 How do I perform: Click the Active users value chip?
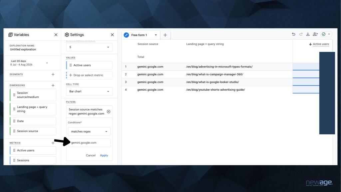tap(89, 65)
